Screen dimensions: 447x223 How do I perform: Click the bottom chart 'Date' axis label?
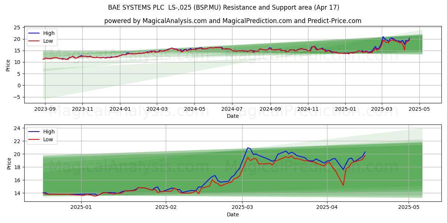coord(233,214)
